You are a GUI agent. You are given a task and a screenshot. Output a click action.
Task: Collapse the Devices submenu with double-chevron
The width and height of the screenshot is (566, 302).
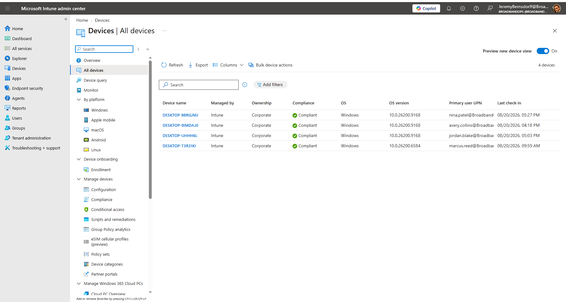pyautogui.click(x=148, y=49)
